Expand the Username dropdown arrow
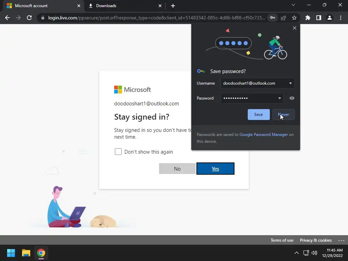Viewport: 348px width, 261px height. pos(290,83)
